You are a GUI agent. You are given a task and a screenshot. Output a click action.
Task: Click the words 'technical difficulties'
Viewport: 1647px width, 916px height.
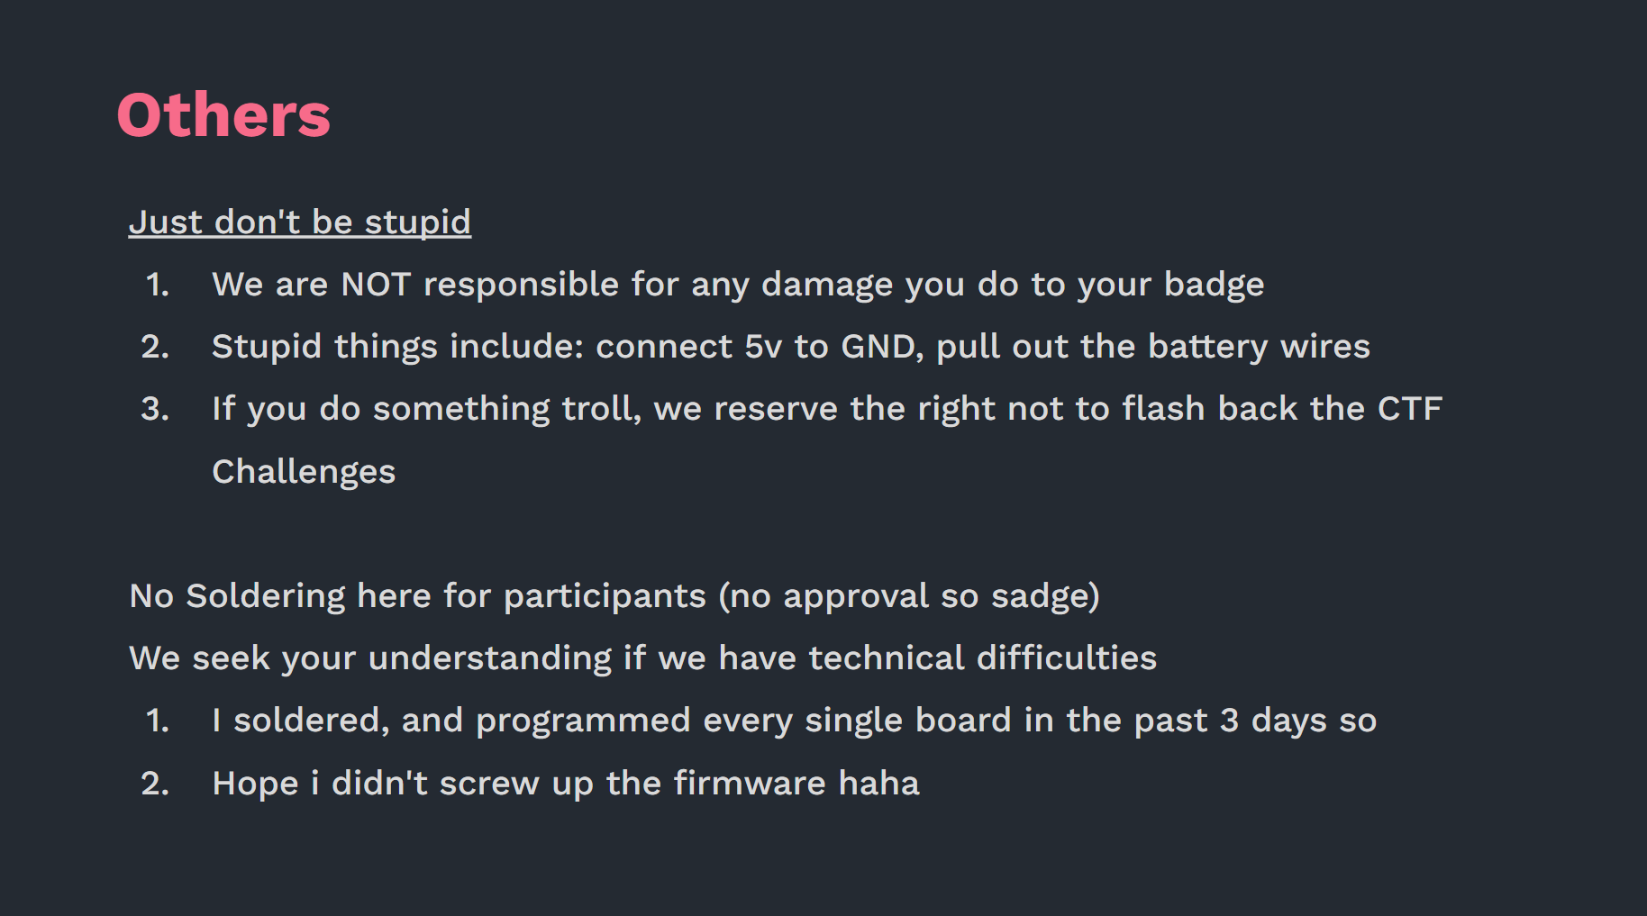982,658
